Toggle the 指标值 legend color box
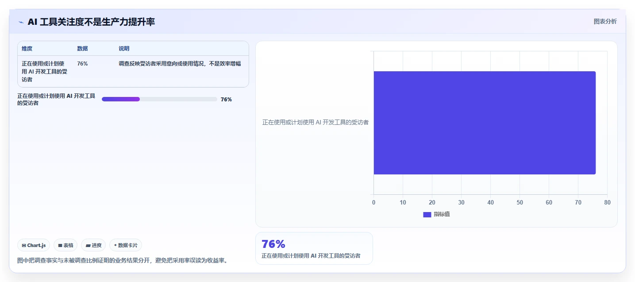The image size is (635, 282). pyautogui.click(x=427, y=214)
